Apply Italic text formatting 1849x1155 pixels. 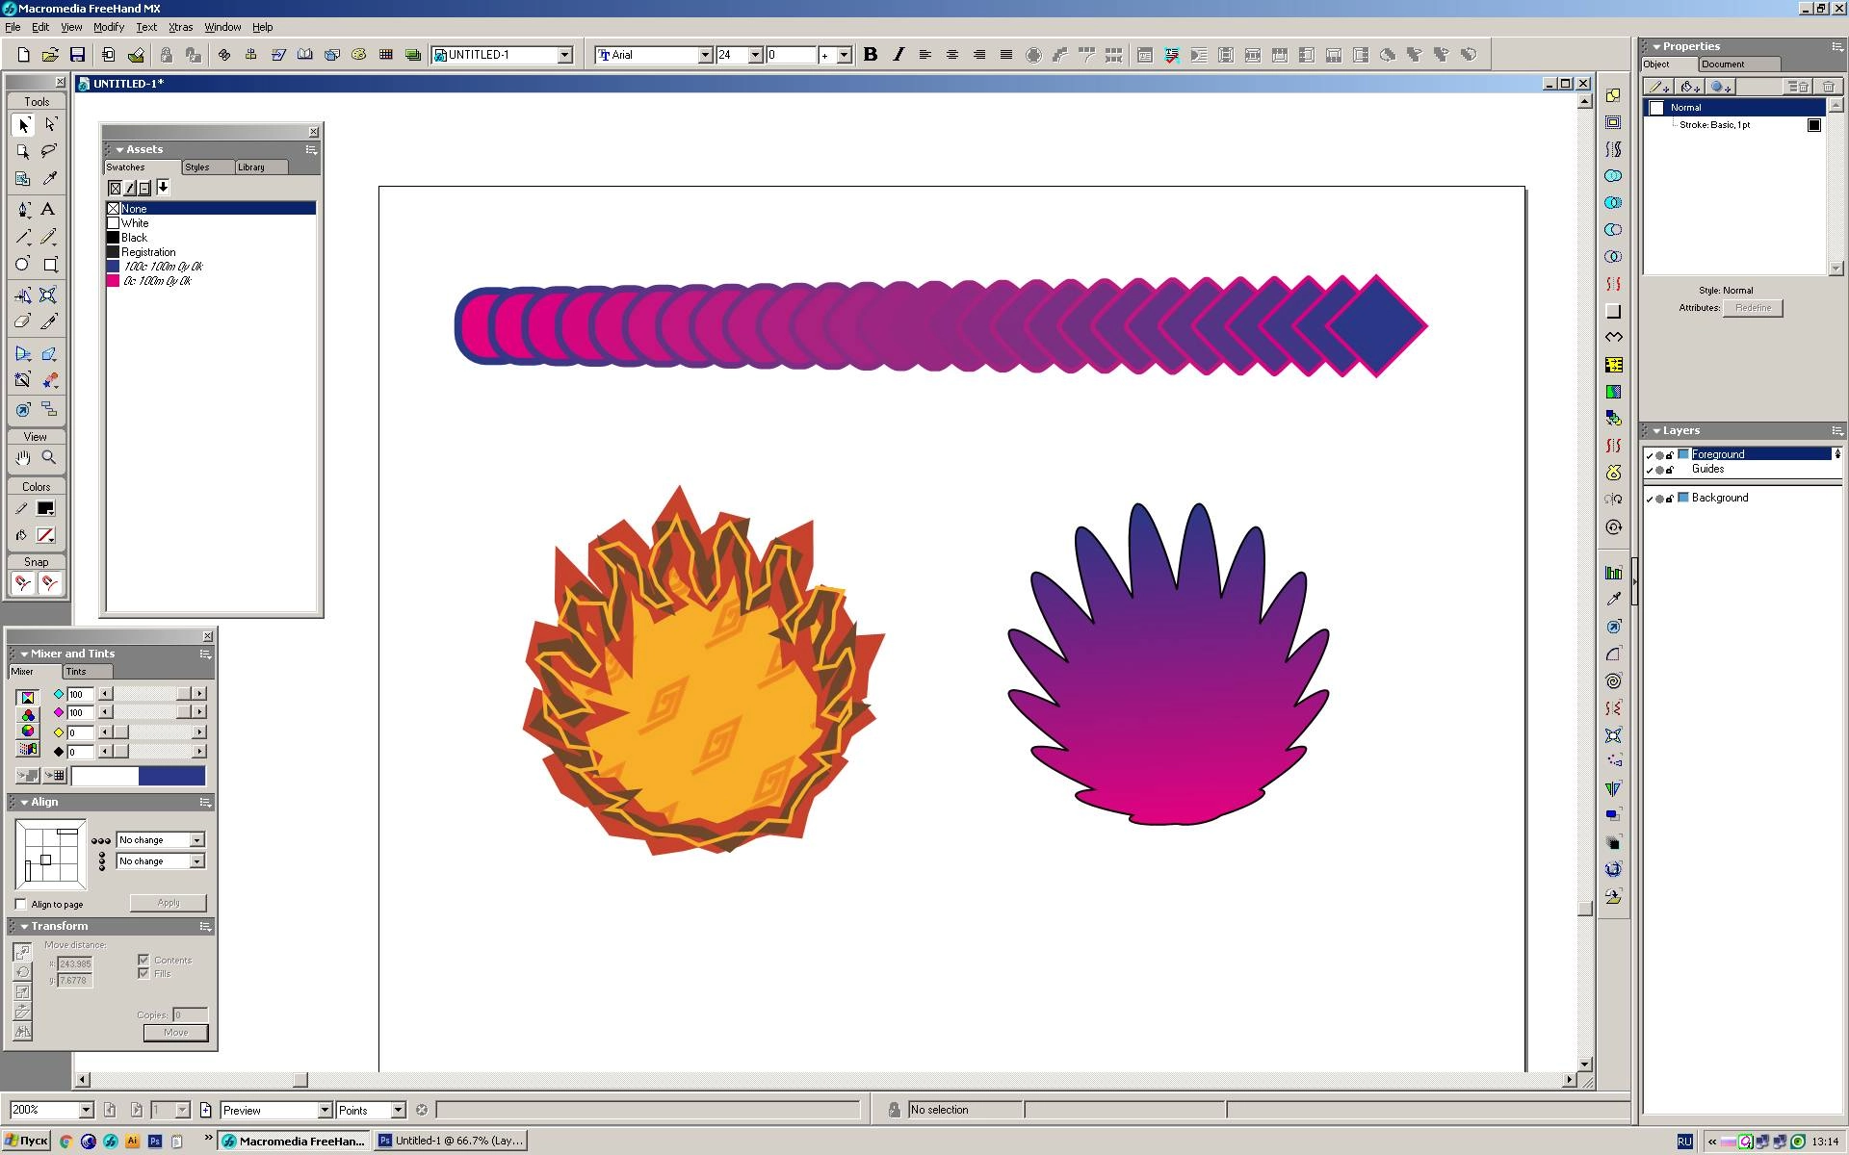click(x=898, y=55)
